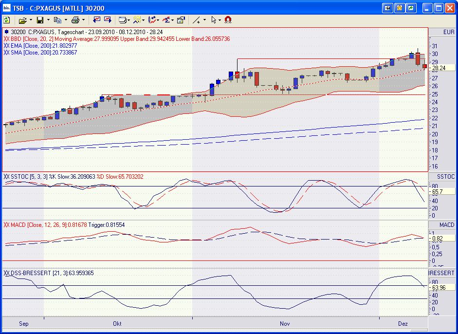Click the BBD Bollinger band legend text
The width and height of the screenshot is (458, 334).
click(120, 39)
